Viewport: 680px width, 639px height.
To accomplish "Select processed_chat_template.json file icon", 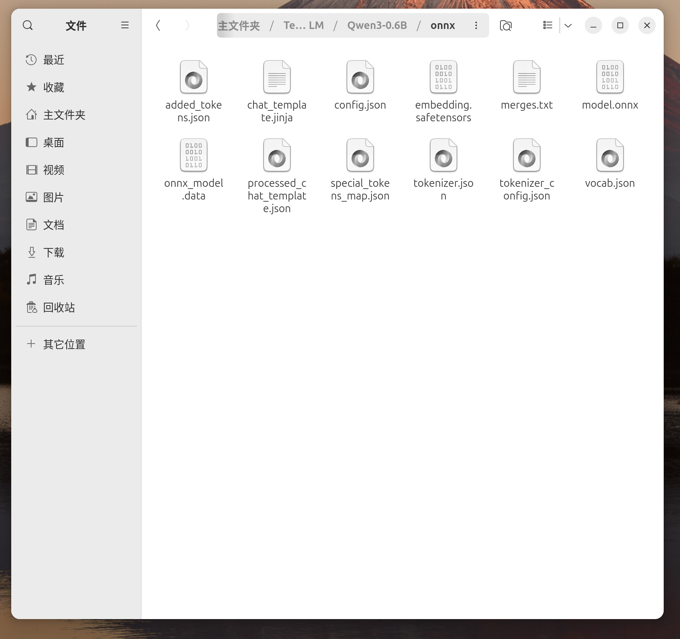I will click(x=277, y=155).
